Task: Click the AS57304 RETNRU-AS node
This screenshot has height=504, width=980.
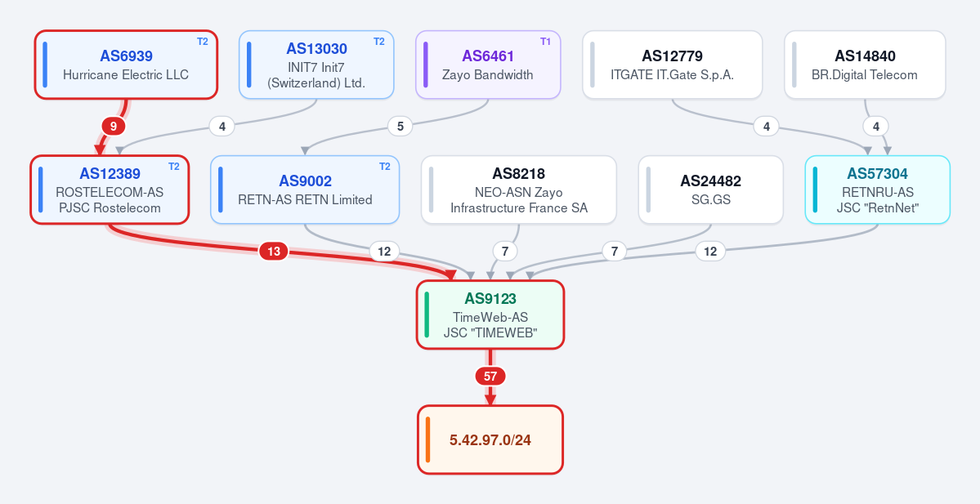Action: point(878,190)
